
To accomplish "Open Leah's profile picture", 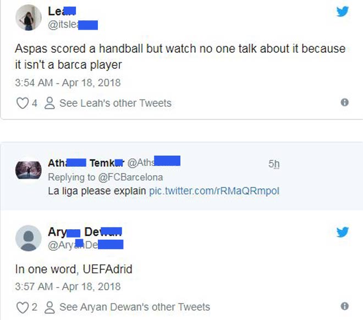I will coord(29,18).
